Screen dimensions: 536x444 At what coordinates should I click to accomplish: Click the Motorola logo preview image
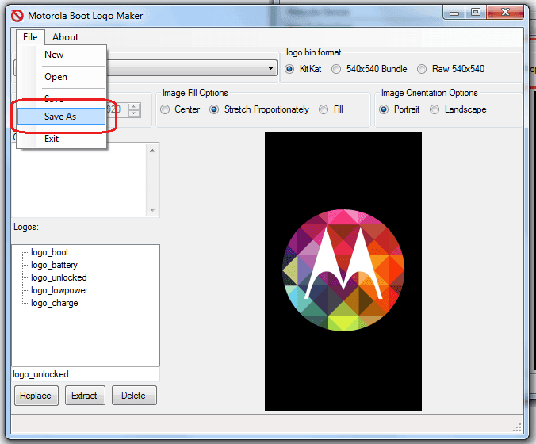coord(343,271)
